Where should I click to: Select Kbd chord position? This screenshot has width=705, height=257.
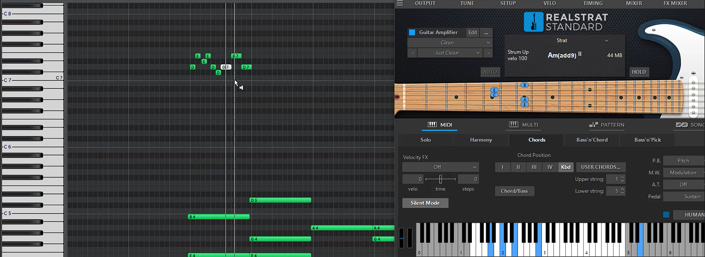(566, 167)
